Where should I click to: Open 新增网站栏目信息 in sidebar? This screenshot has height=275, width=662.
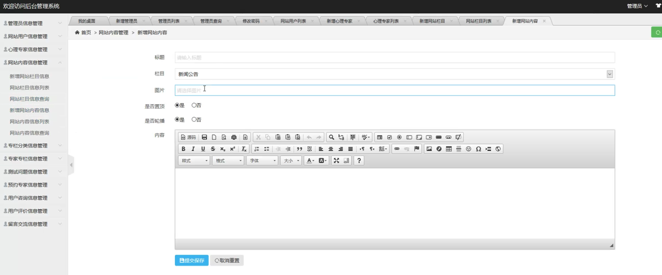[29, 76]
